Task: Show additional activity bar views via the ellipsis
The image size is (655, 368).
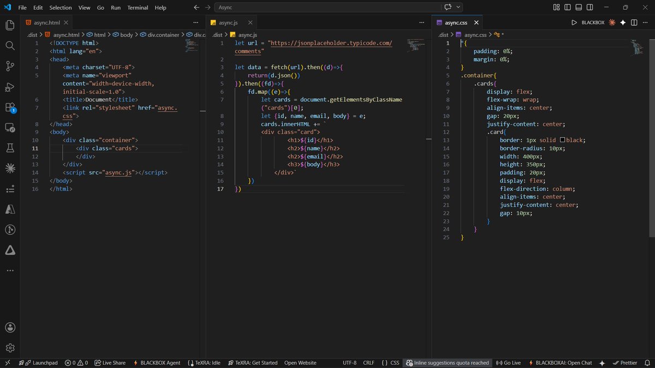Action: pyautogui.click(x=10, y=270)
